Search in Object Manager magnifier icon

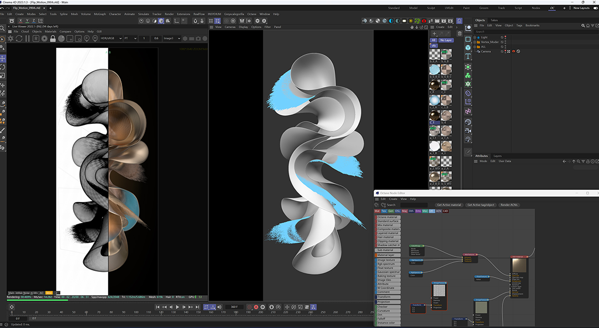pyautogui.click(x=583, y=26)
